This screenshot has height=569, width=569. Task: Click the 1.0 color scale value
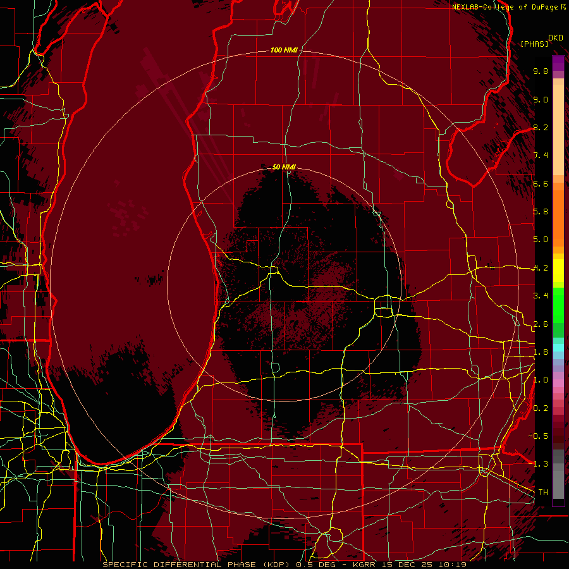[x=541, y=380]
